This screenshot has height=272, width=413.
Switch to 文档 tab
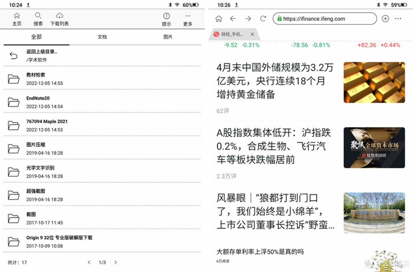point(102,37)
